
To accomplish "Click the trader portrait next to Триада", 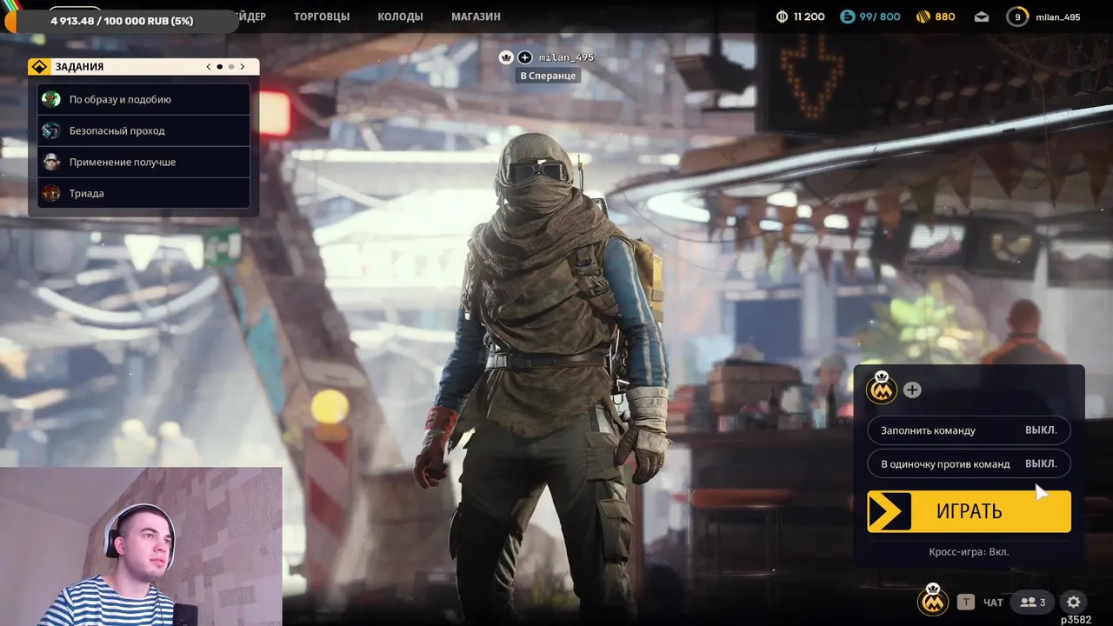I will click(x=51, y=193).
